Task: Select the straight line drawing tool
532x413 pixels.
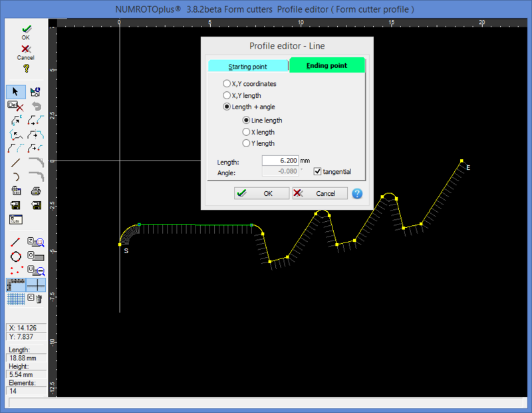Action: (x=16, y=162)
